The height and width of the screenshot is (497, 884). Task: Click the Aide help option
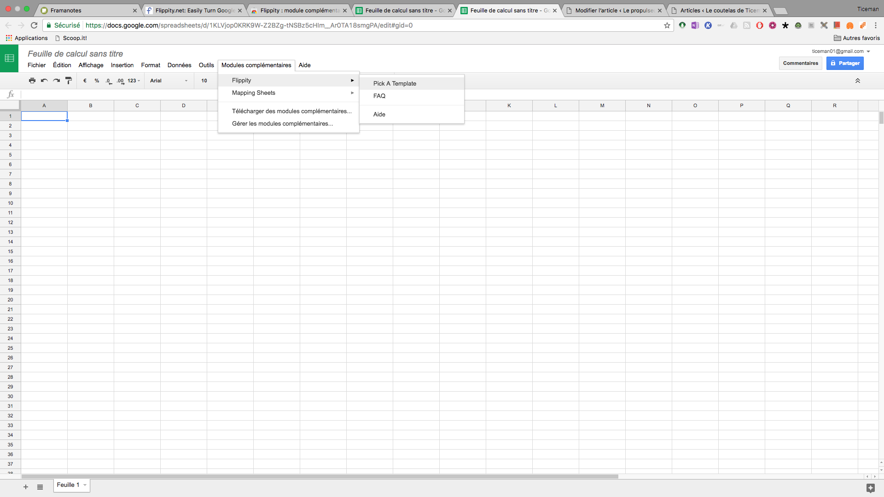pyautogui.click(x=379, y=114)
